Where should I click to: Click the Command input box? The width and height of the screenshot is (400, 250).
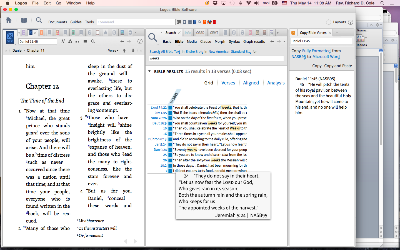pyautogui.click(x=136, y=22)
